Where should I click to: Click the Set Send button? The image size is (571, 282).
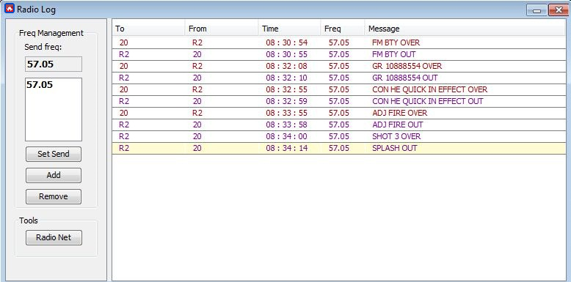tap(54, 154)
